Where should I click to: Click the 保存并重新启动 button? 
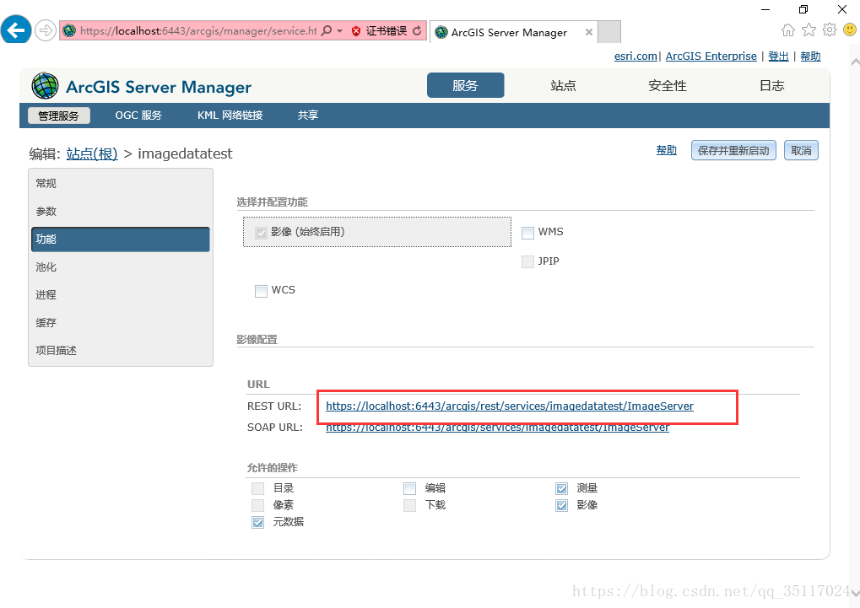tap(733, 150)
